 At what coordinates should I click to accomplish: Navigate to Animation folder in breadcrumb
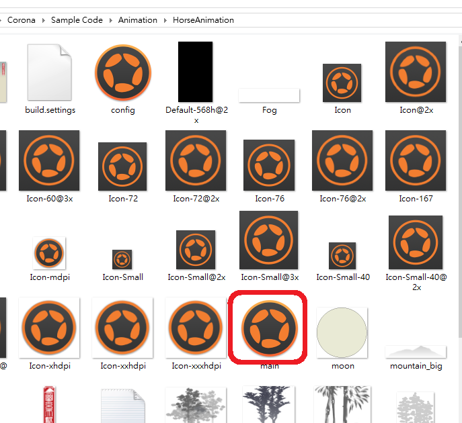click(138, 20)
